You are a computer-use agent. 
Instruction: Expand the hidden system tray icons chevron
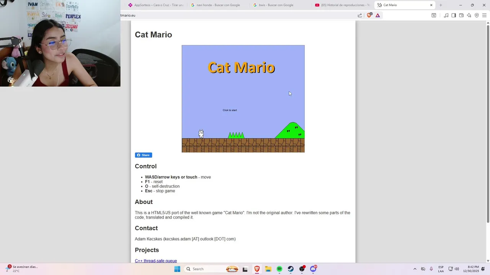pos(415,269)
